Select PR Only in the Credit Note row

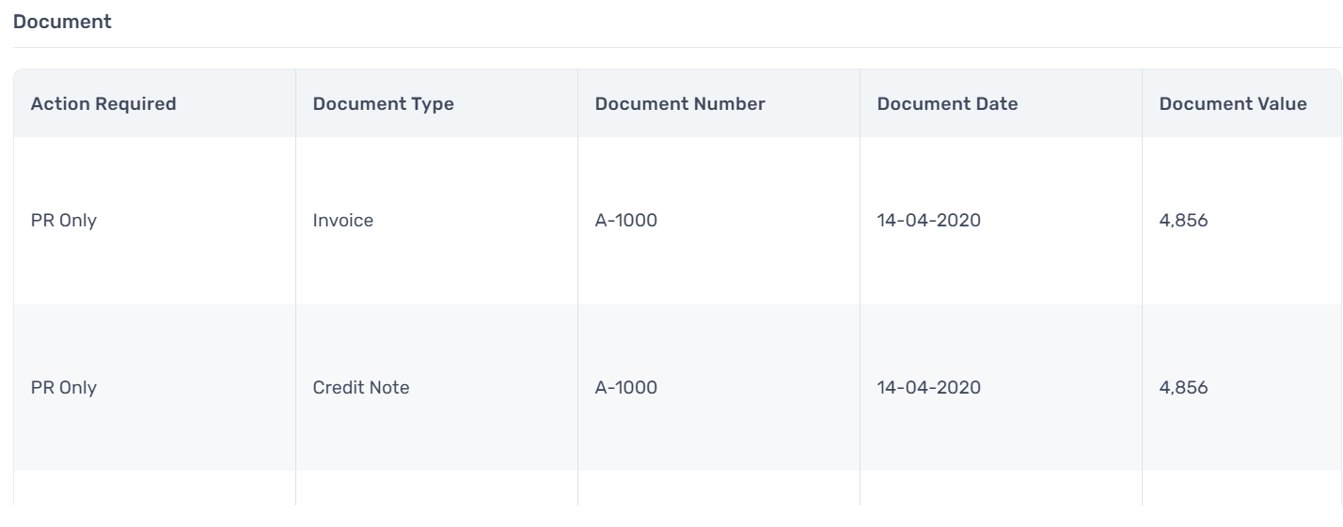(x=64, y=388)
